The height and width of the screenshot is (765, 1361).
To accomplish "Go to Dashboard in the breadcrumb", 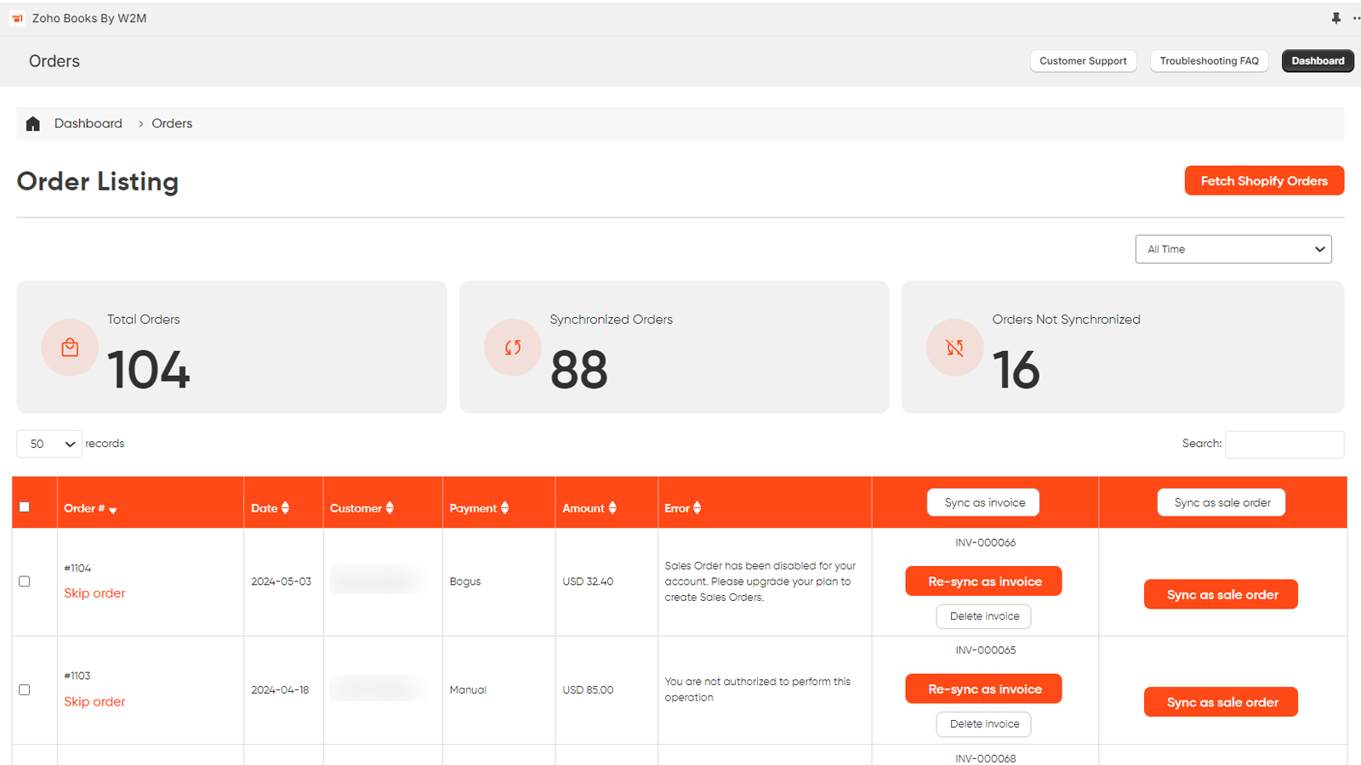I will click(88, 123).
